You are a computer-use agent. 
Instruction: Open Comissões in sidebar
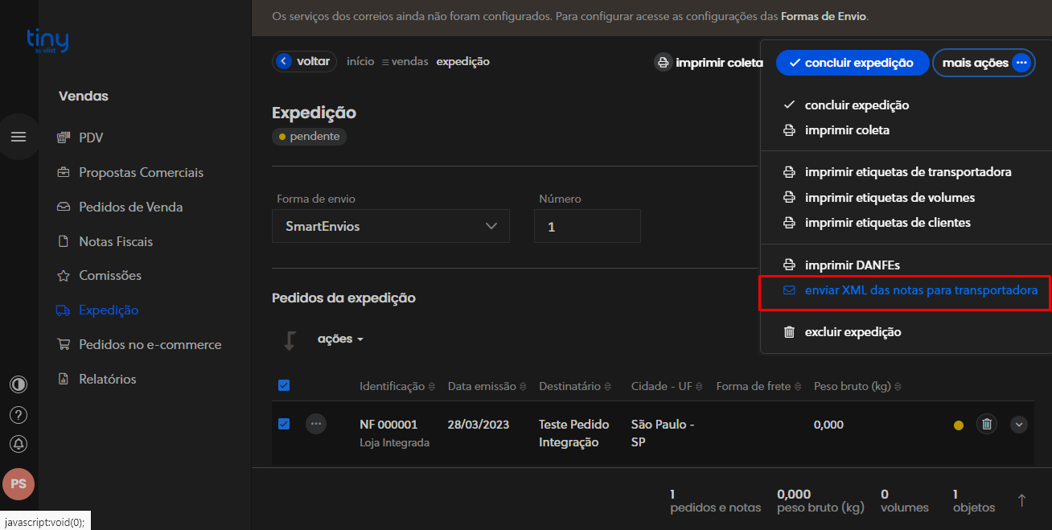[99, 275]
